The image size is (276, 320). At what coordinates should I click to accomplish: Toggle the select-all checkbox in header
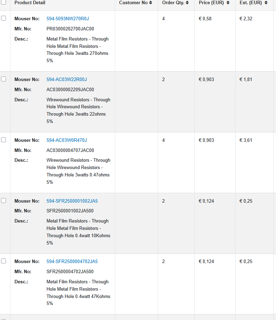3,2
